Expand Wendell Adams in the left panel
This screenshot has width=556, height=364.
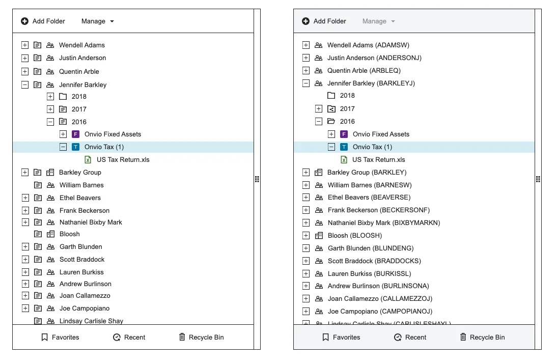(x=25, y=45)
